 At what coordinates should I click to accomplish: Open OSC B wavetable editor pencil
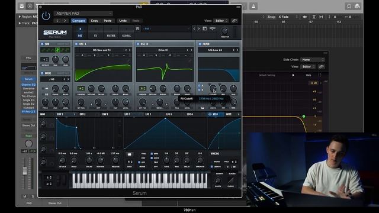pos(190,60)
